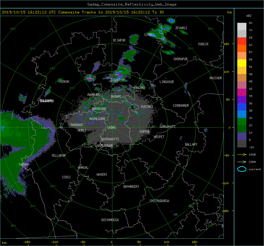Screen dimensions: 264x246
Task: Click the KOPPAL city label
Action: click(x=145, y=132)
